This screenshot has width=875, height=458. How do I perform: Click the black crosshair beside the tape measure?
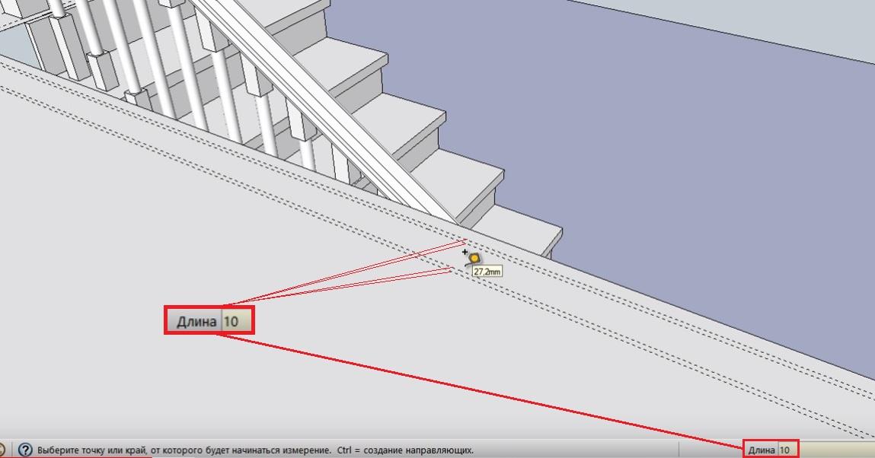click(465, 252)
